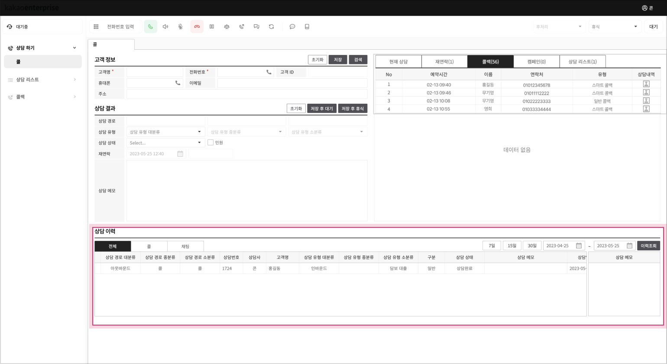Screen dimensions: 667x364
Task: Click the refresh icon in the toolbar
Action: tap(272, 27)
